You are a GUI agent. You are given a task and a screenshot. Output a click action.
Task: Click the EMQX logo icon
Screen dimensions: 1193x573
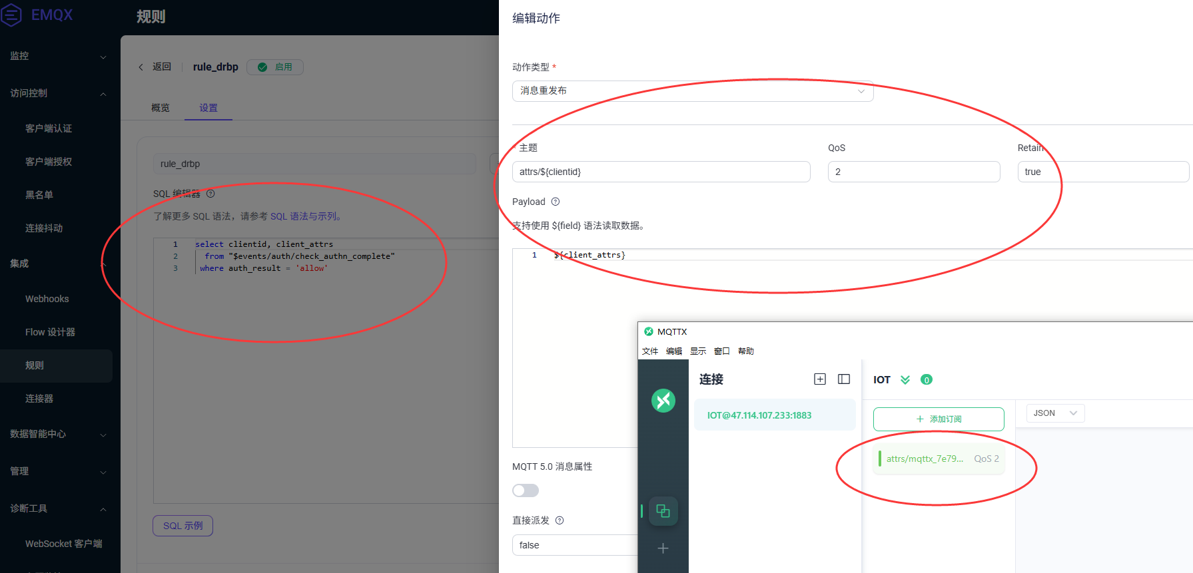click(x=11, y=15)
